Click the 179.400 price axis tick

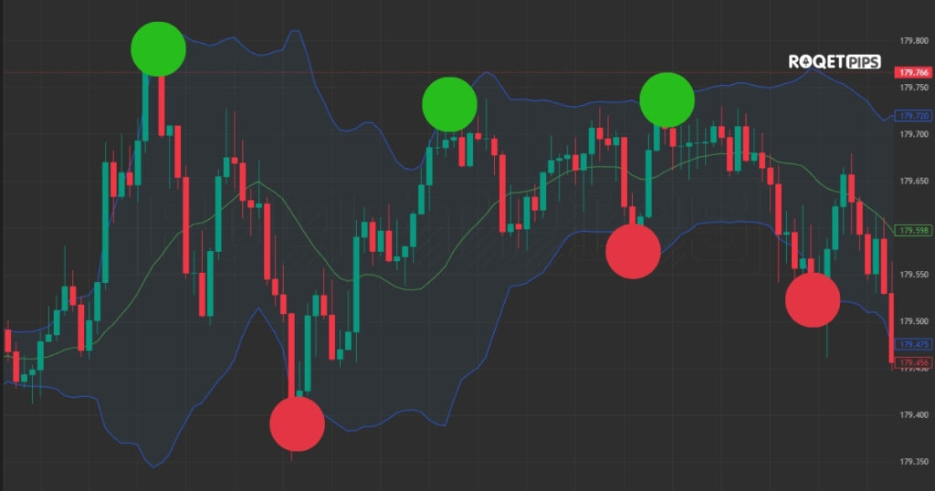click(x=913, y=415)
